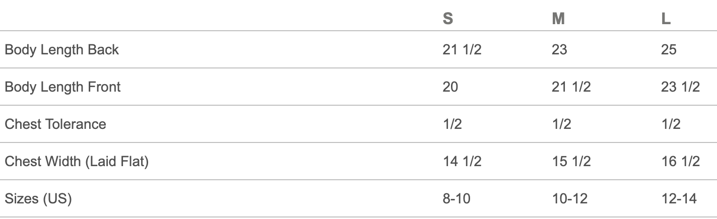Click the L size column header
This screenshot has width=717, height=219.
pos(666,19)
